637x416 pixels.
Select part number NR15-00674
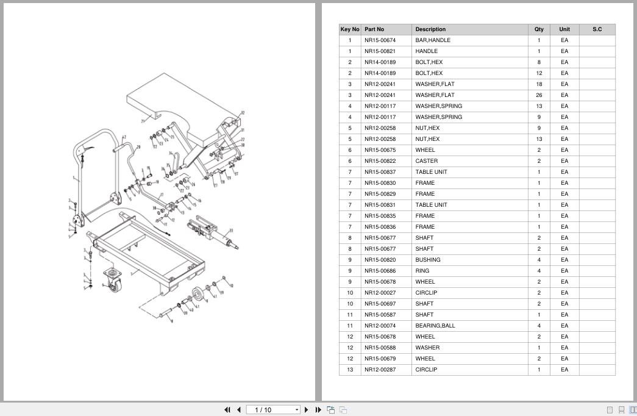pos(380,40)
